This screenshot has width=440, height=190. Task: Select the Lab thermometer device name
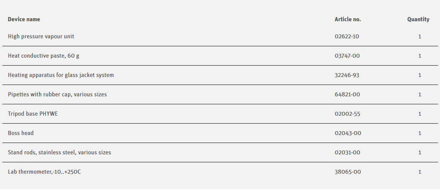pos(44,172)
